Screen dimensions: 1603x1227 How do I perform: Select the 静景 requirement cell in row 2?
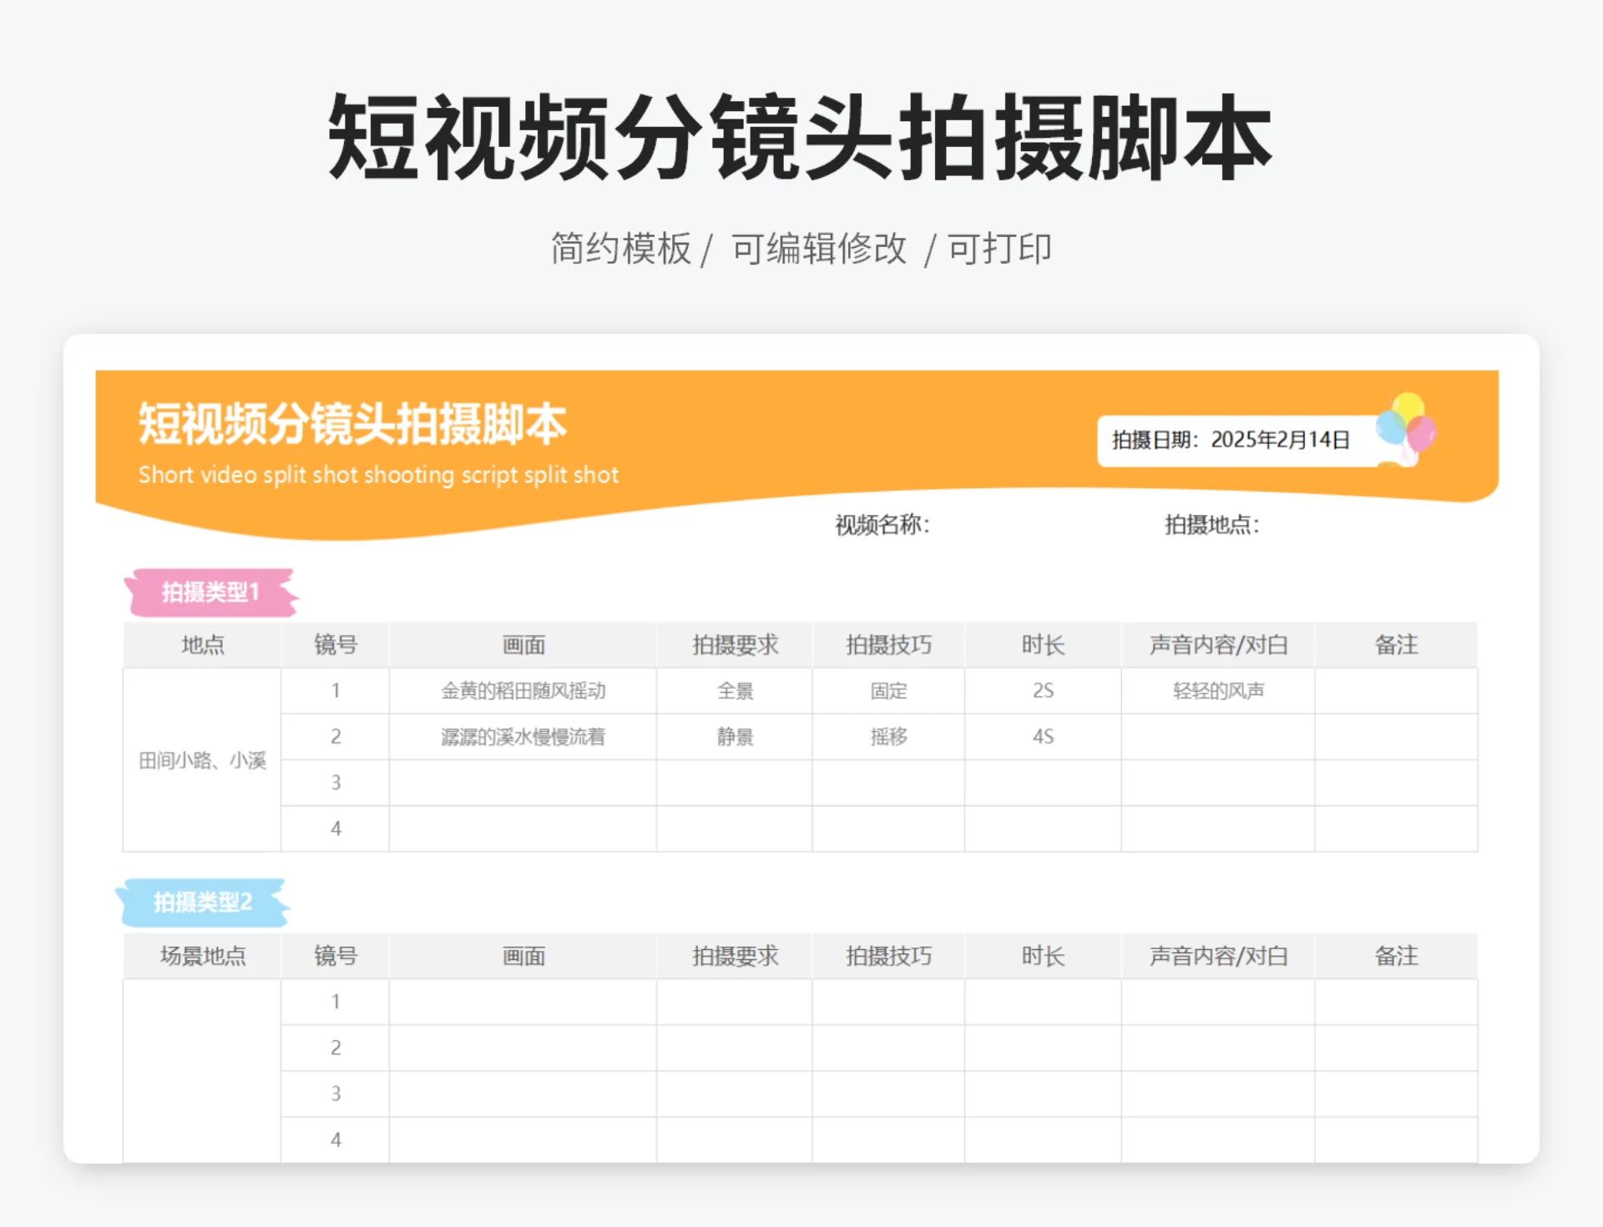[x=733, y=736]
